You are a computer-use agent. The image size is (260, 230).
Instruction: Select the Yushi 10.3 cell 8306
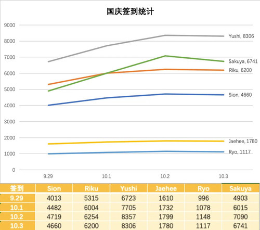128,226
